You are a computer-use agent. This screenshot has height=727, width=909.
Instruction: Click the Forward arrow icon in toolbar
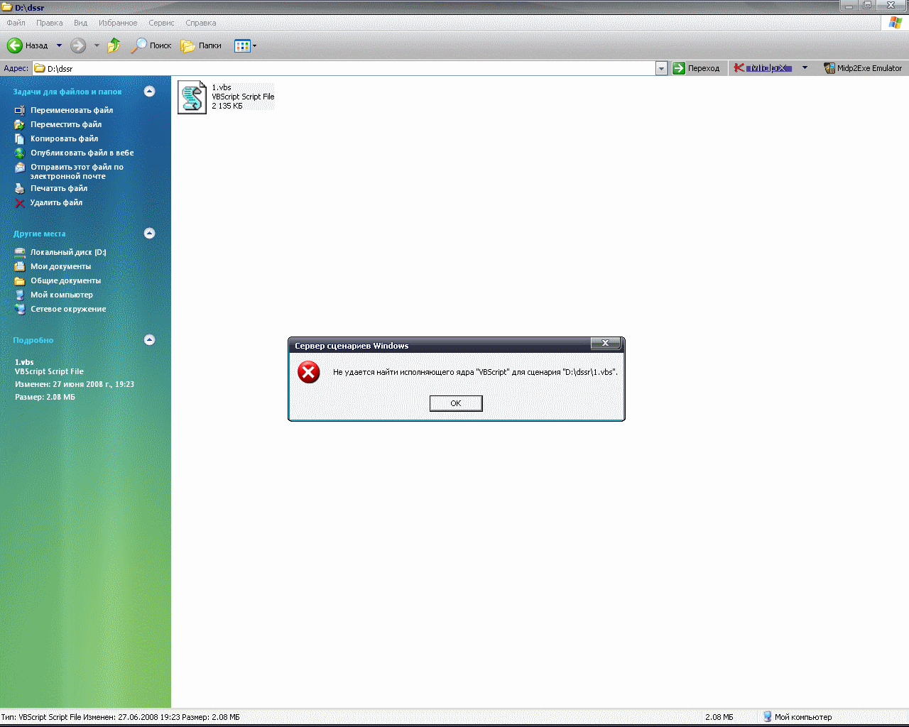[x=78, y=45]
